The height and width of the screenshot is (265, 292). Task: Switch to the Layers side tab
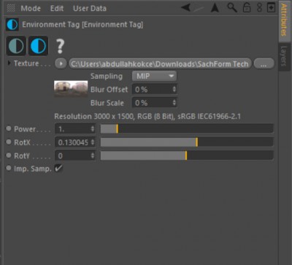point(284,56)
